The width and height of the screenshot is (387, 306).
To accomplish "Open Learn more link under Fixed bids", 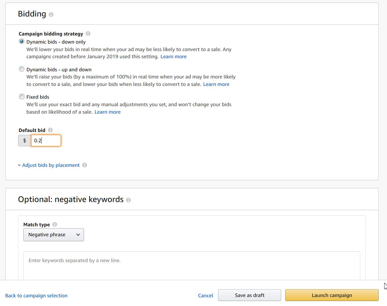I will tap(107, 112).
